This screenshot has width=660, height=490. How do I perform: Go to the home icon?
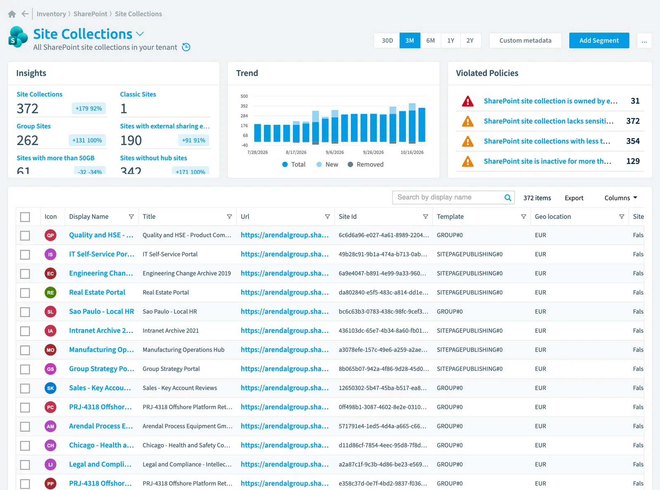tap(12, 14)
